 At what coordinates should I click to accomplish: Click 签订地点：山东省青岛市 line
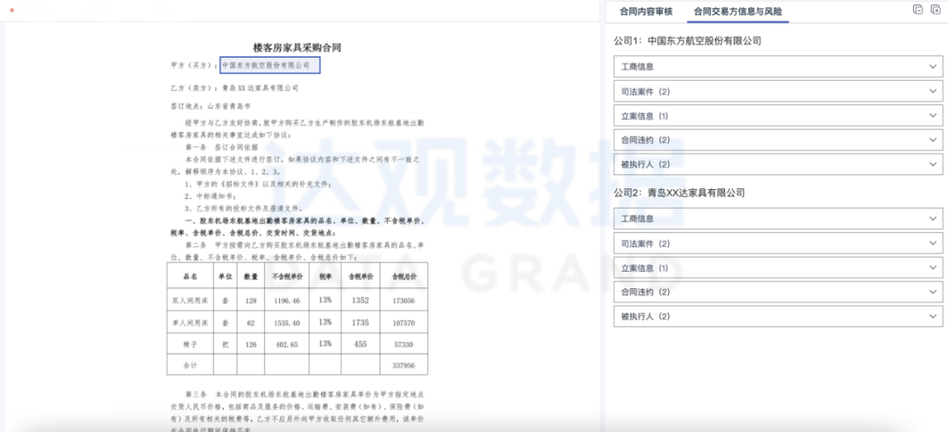210,105
